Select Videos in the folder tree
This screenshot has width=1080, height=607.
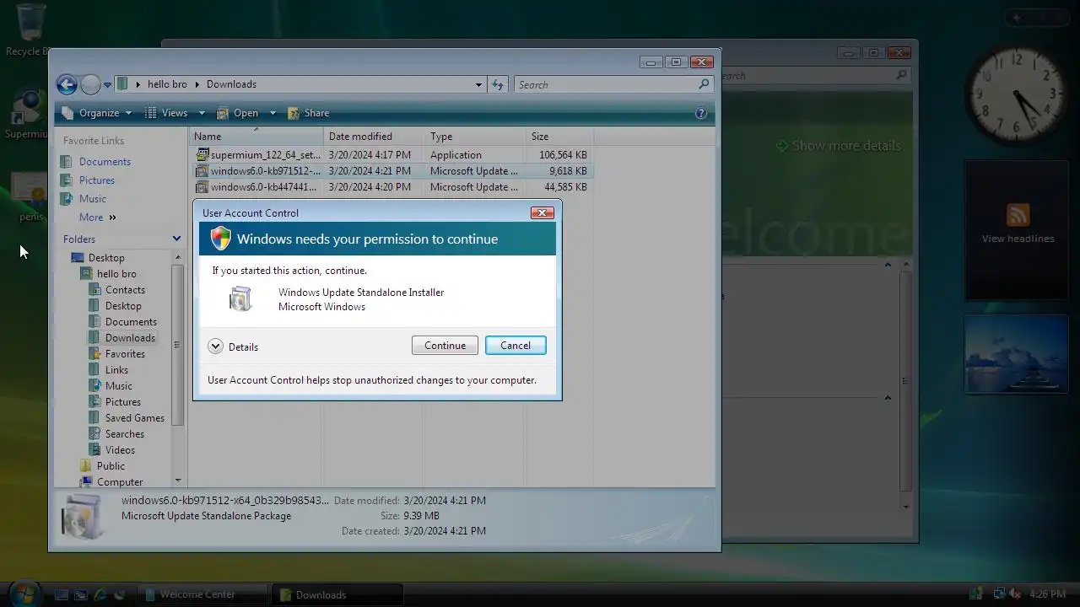(120, 450)
